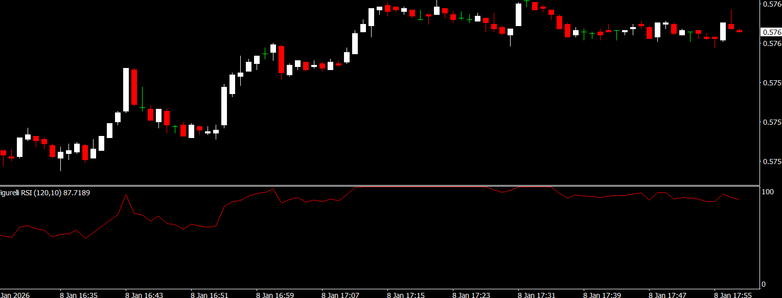The width and height of the screenshot is (782, 298).
Task: Select the 8 Jan 16:51 time marker
Action: pyautogui.click(x=209, y=295)
